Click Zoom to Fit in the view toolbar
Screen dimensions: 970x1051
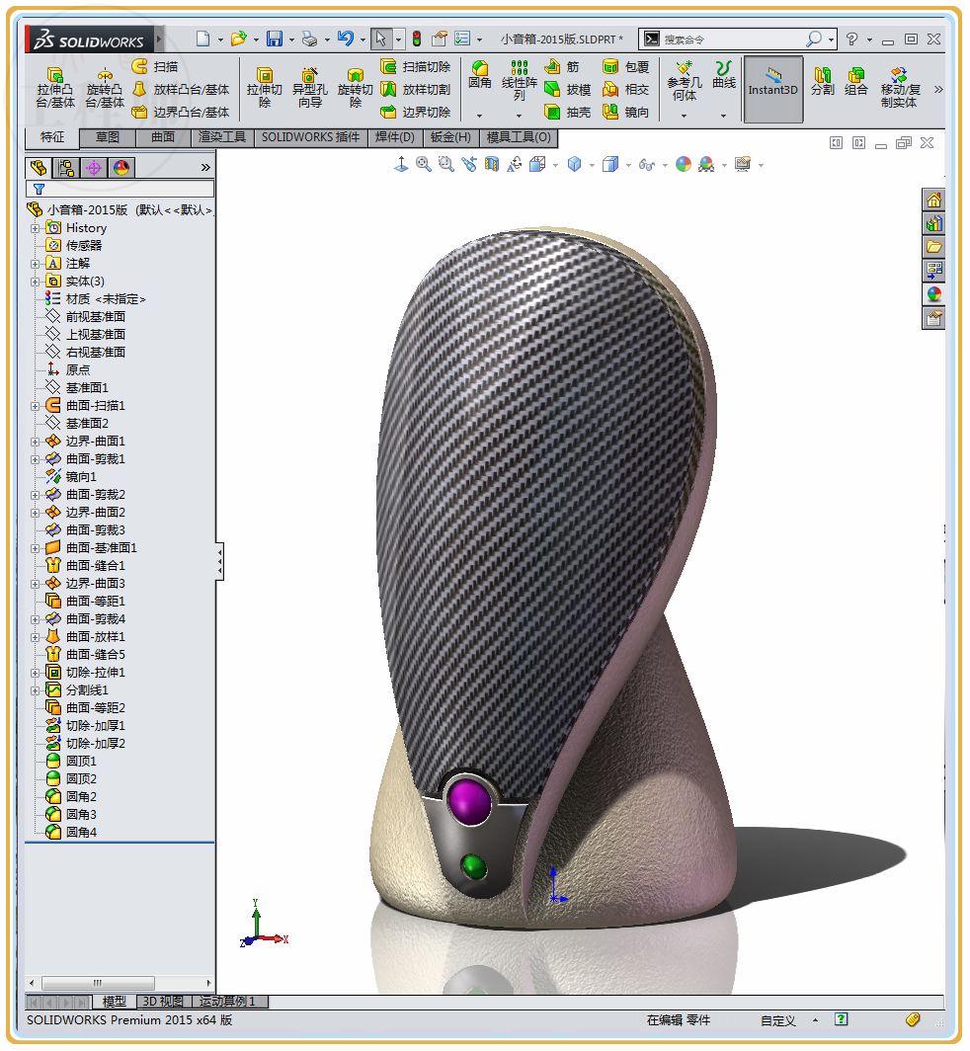[424, 164]
